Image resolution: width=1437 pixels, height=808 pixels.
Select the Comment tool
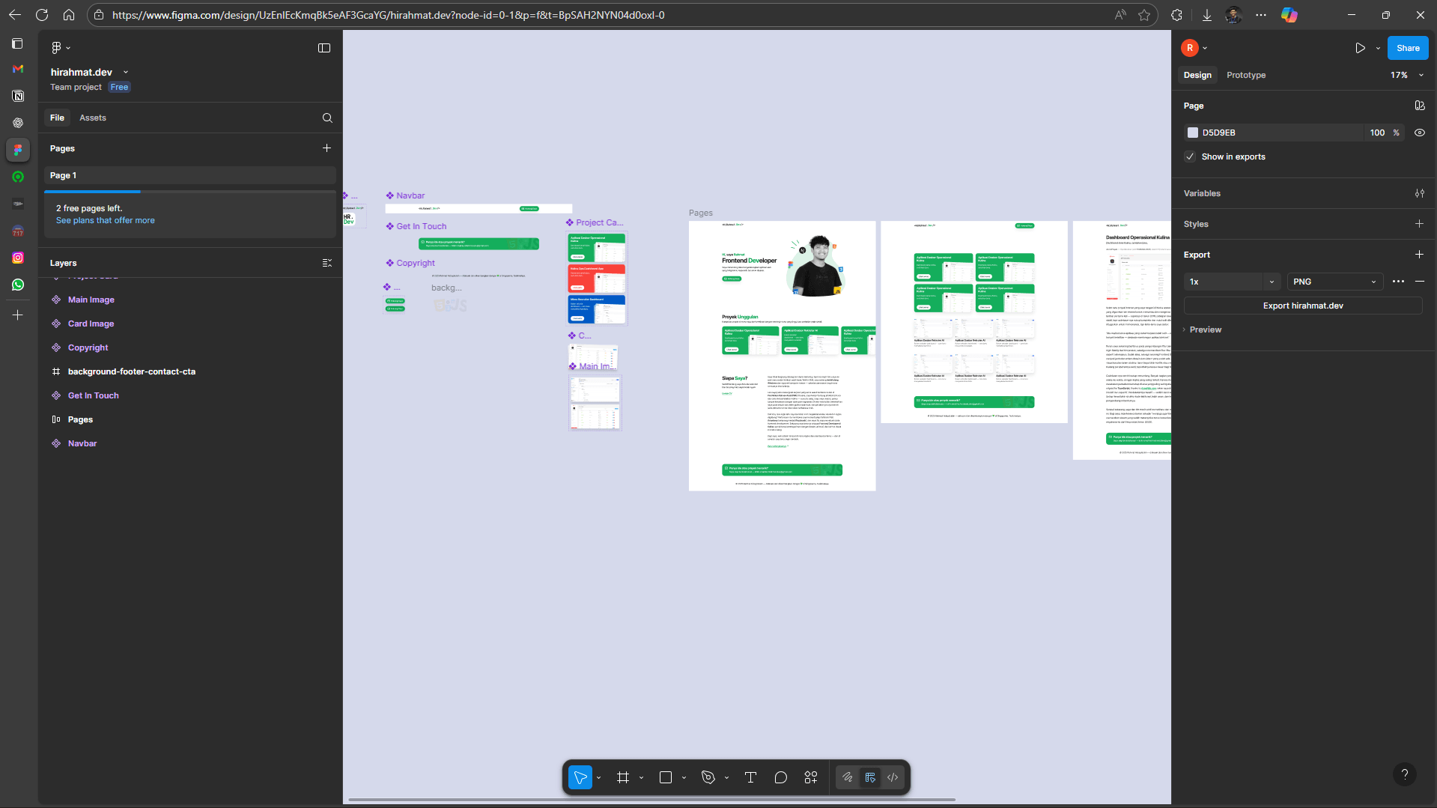point(780,777)
